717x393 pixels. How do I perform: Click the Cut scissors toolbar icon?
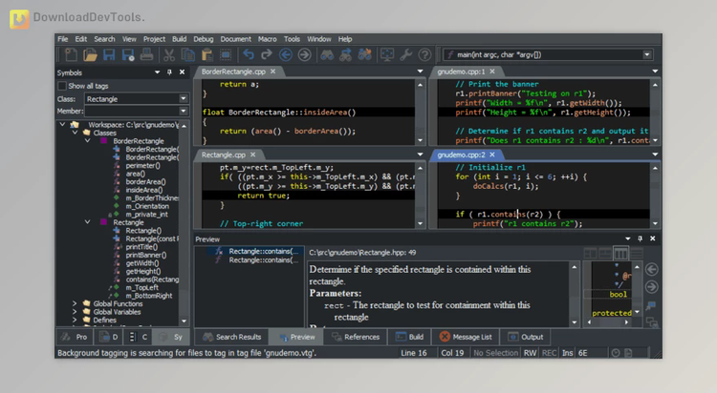pos(169,55)
